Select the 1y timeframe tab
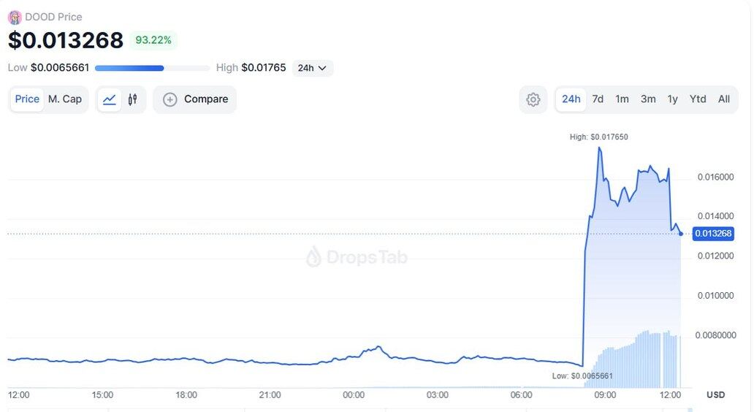 pos(672,99)
